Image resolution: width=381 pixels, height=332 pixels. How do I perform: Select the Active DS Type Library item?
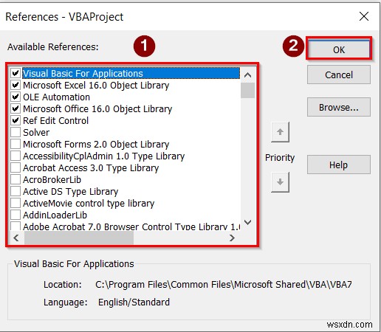(71, 192)
